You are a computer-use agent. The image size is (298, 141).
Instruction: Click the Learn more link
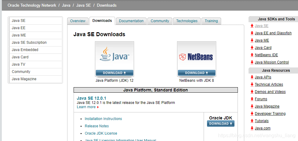click(86, 107)
